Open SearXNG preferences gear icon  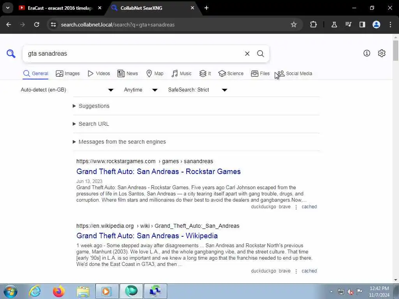[381, 53]
